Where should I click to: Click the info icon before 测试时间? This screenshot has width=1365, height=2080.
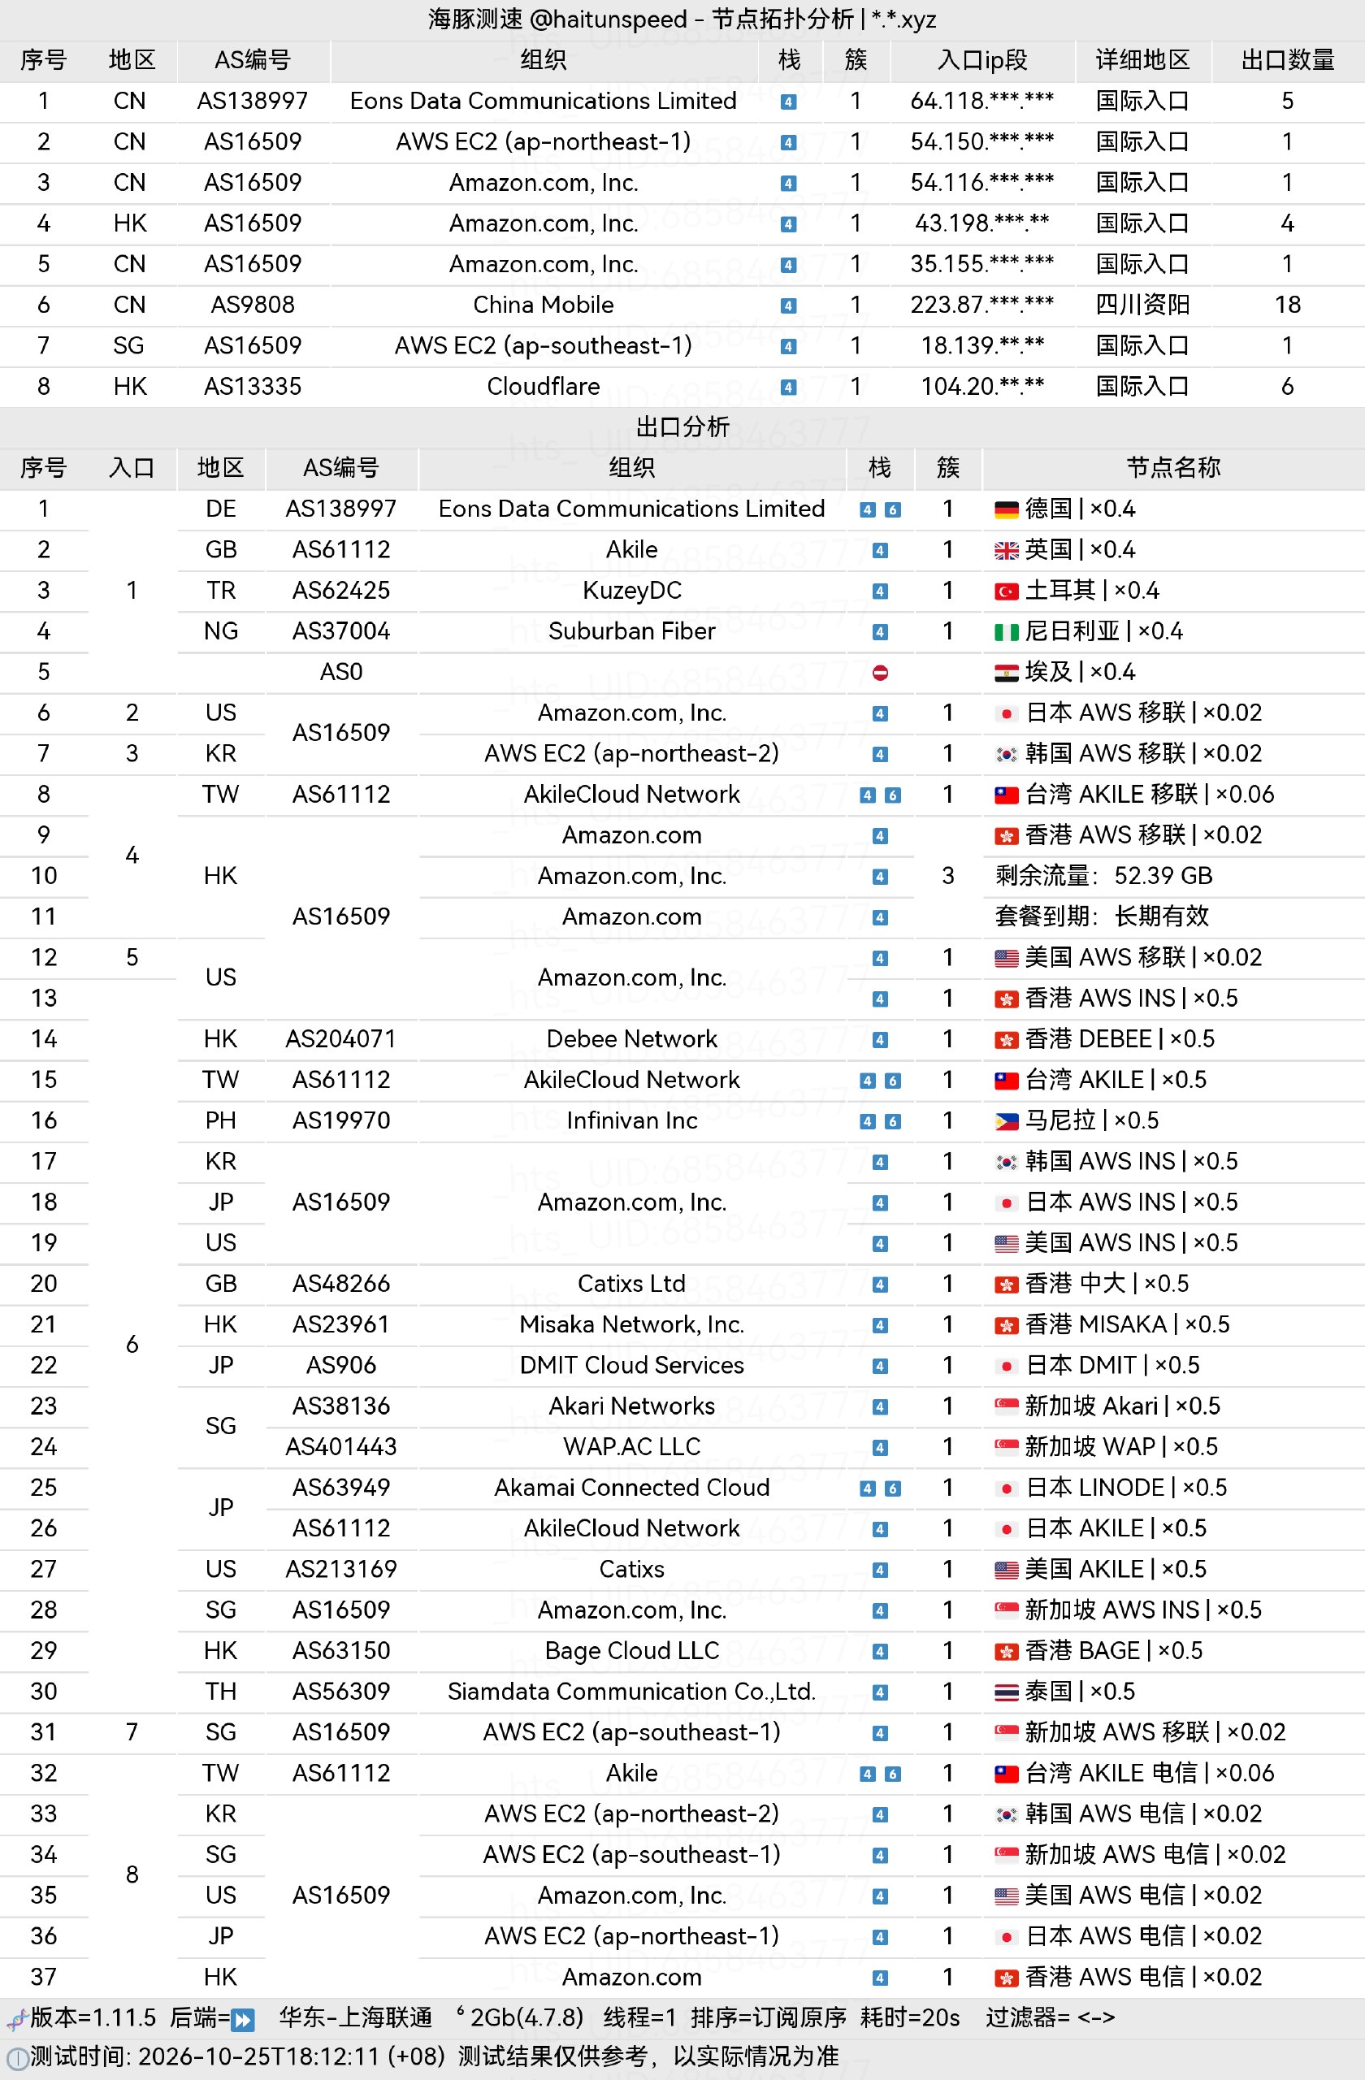(x=15, y=2058)
